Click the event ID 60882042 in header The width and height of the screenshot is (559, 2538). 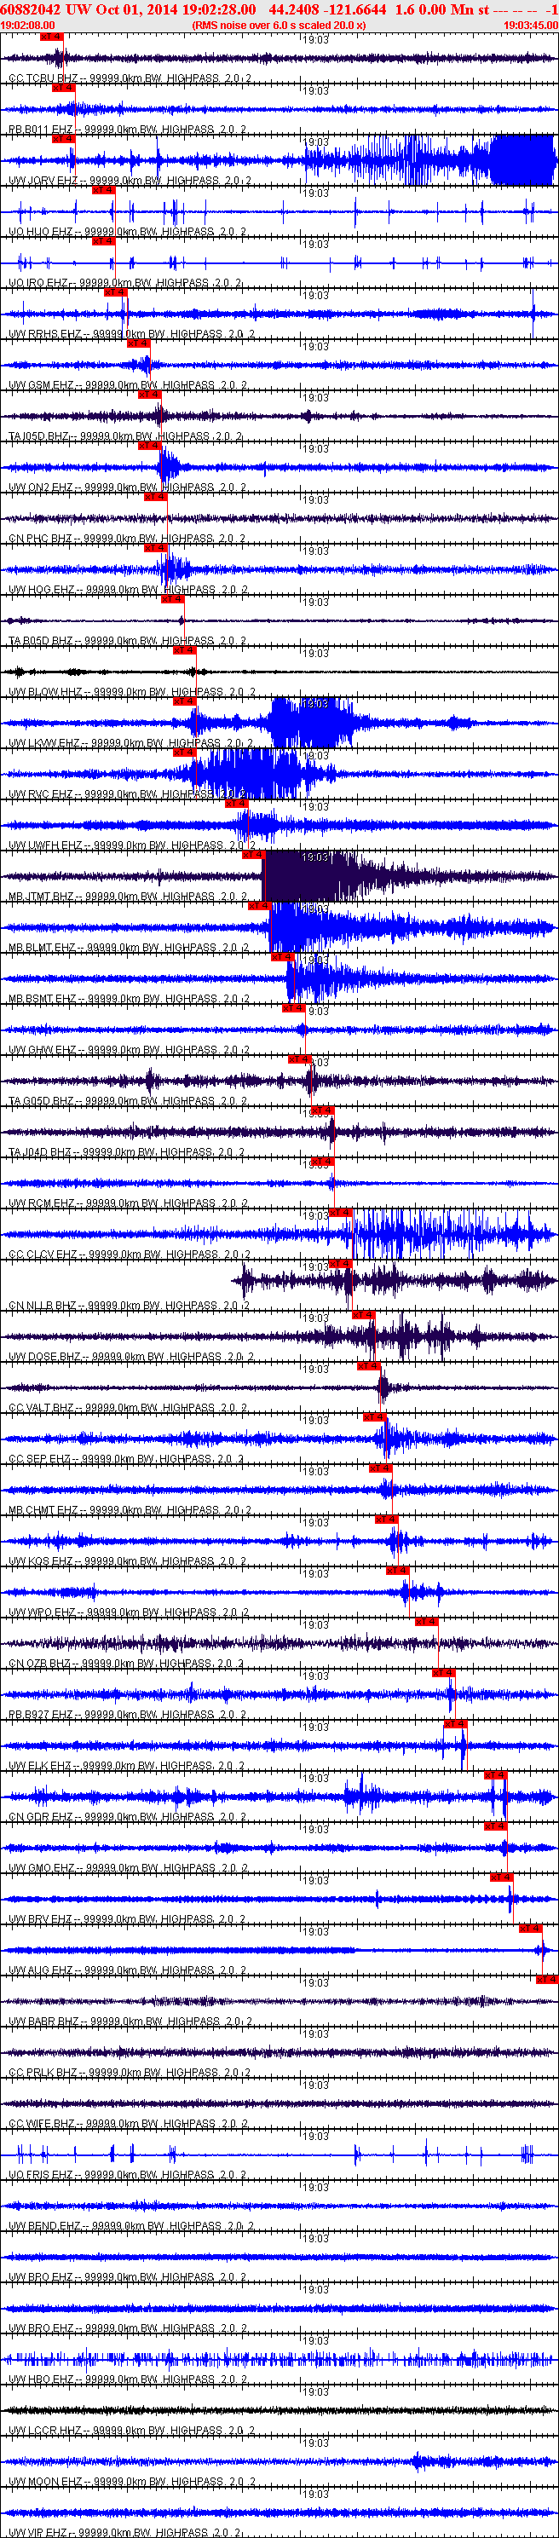click(x=32, y=10)
